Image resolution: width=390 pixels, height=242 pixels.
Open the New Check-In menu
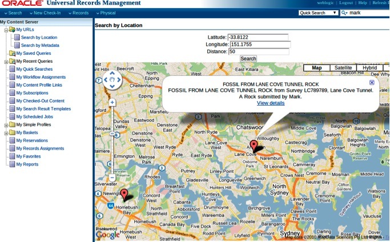[46, 13]
